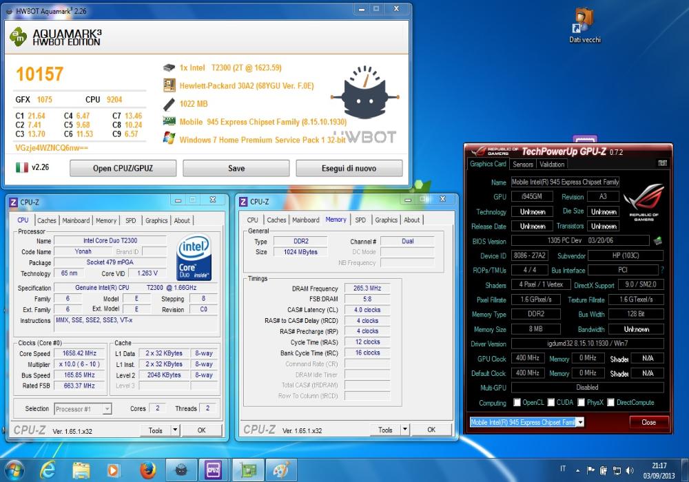Switch to Sensors tab in GPU-Z
689x482 pixels.
coord(523,164)
